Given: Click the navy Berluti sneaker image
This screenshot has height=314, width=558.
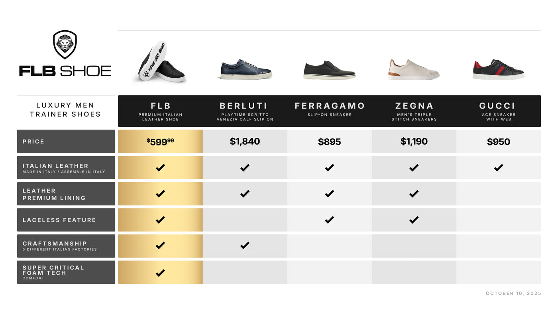Looking at the screenshot, I should tap(245, 69).
